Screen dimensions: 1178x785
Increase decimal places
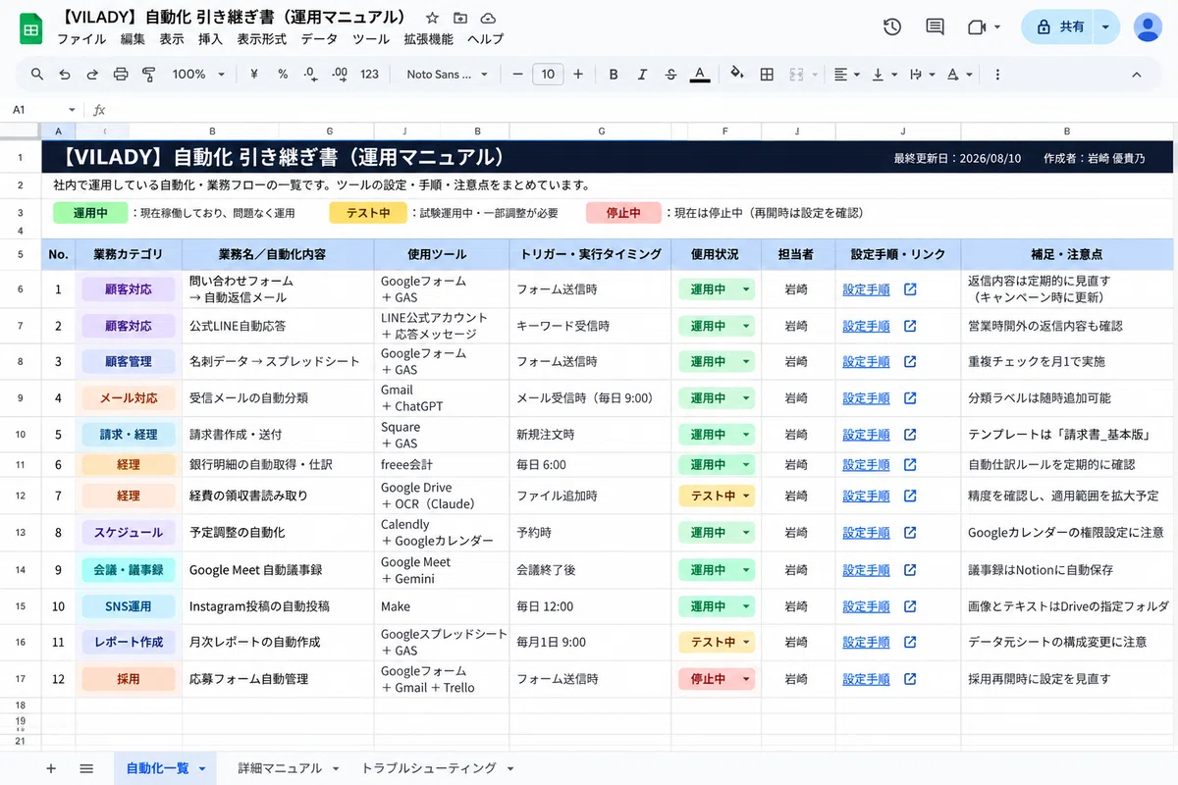pyautogui.click(x=341, y=75)
